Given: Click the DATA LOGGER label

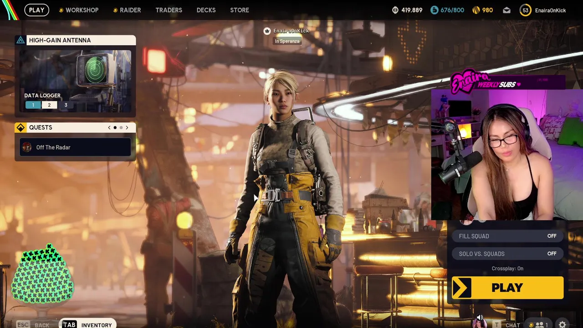Looking at the screenshot, I should pos(42,95).
